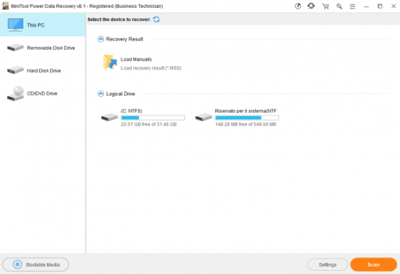Viewport: 400px width, 274px height.
Task: Click the Removable Disk Drive icon
Action: point(15,48)
